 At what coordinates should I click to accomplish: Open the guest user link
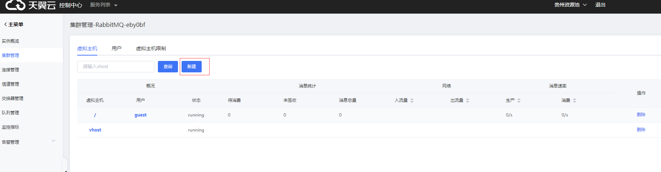coord(141,115)
